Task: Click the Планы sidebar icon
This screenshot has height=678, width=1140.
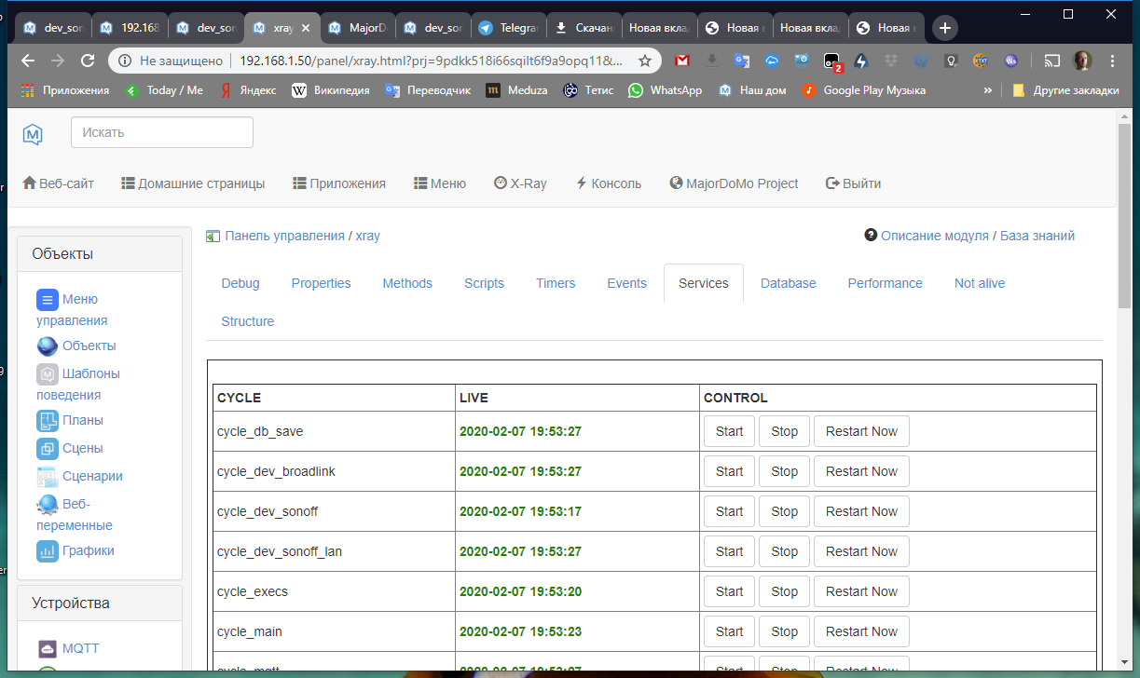Action: point(48,421)
